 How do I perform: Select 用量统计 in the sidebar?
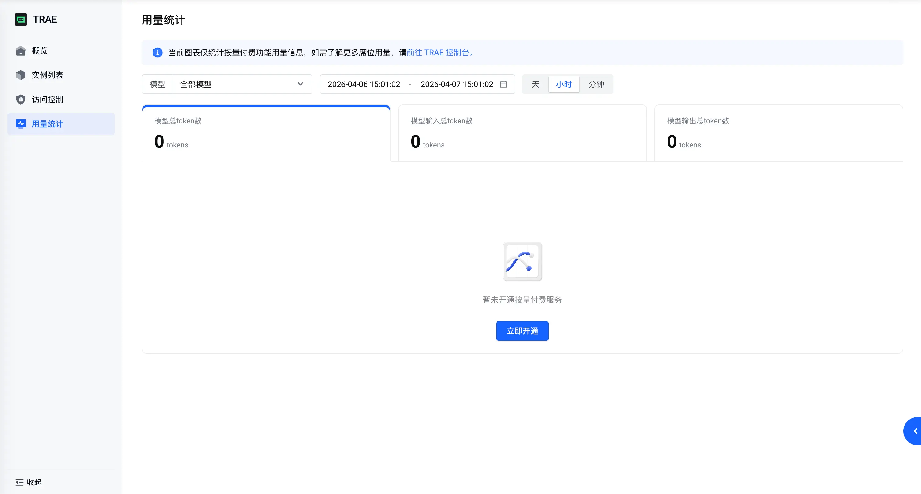point(61,124)
